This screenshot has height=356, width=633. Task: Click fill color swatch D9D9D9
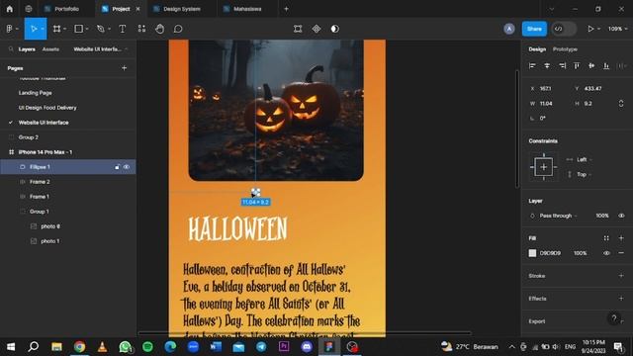(x=532, y=253)
